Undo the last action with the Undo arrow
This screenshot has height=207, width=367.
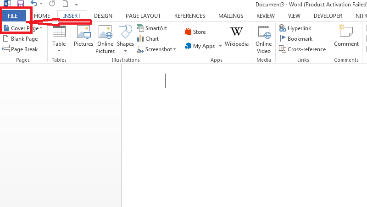pos(34,4)
